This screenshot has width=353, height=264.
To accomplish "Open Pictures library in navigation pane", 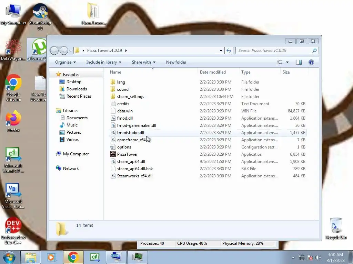I will tap(74, 132).
